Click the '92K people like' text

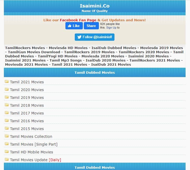point(110,24)
